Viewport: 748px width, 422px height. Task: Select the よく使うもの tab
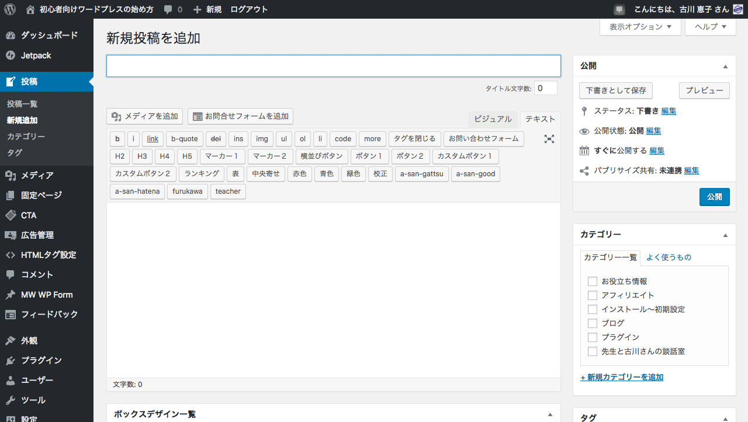tap(669, 257)
